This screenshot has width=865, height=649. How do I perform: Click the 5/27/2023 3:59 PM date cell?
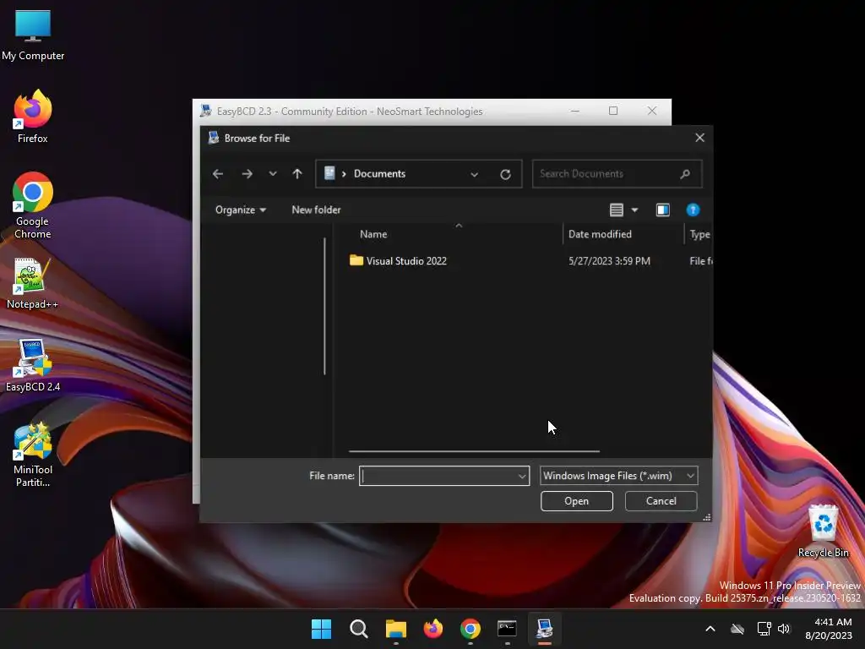[609, 261]
